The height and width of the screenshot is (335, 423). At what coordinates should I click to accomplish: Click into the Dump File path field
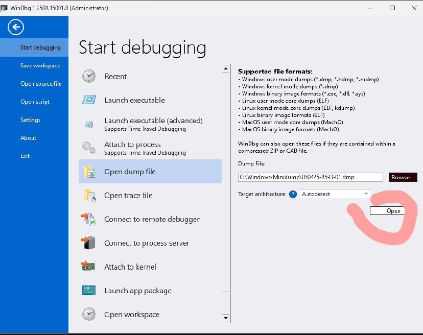pos(311,177)
